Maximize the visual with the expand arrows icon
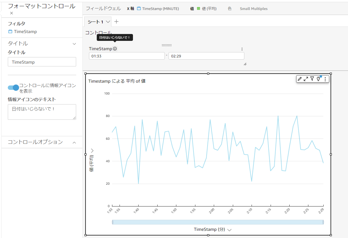This screenshot has height=238, width=348. click(306, 79)
